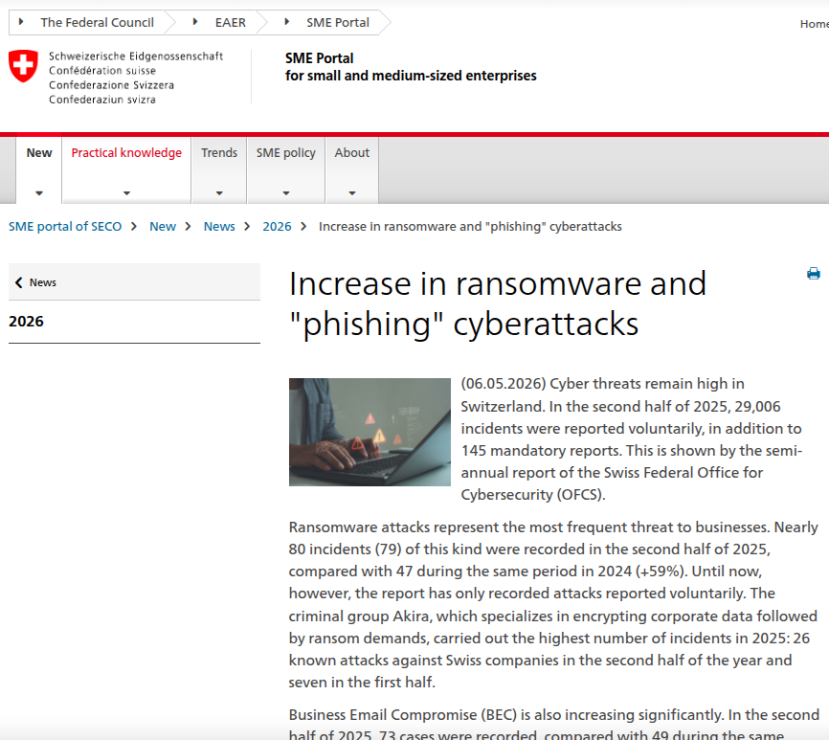Click the printer icon beside the article title
Viewport: 829px width, 740px height.
coord(813,273)
